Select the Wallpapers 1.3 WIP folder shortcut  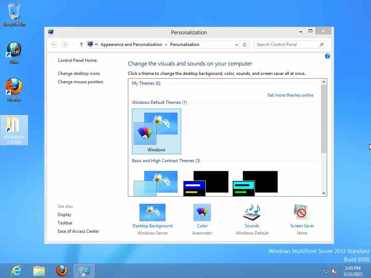click(x=14, y=130)
